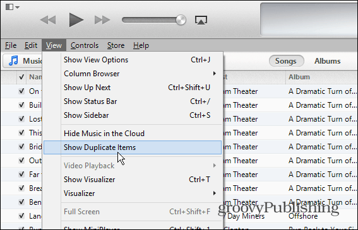This screenshot has height=230, width=358.
Task: Choose Show Duplicate Items
Action: [133, 147]
